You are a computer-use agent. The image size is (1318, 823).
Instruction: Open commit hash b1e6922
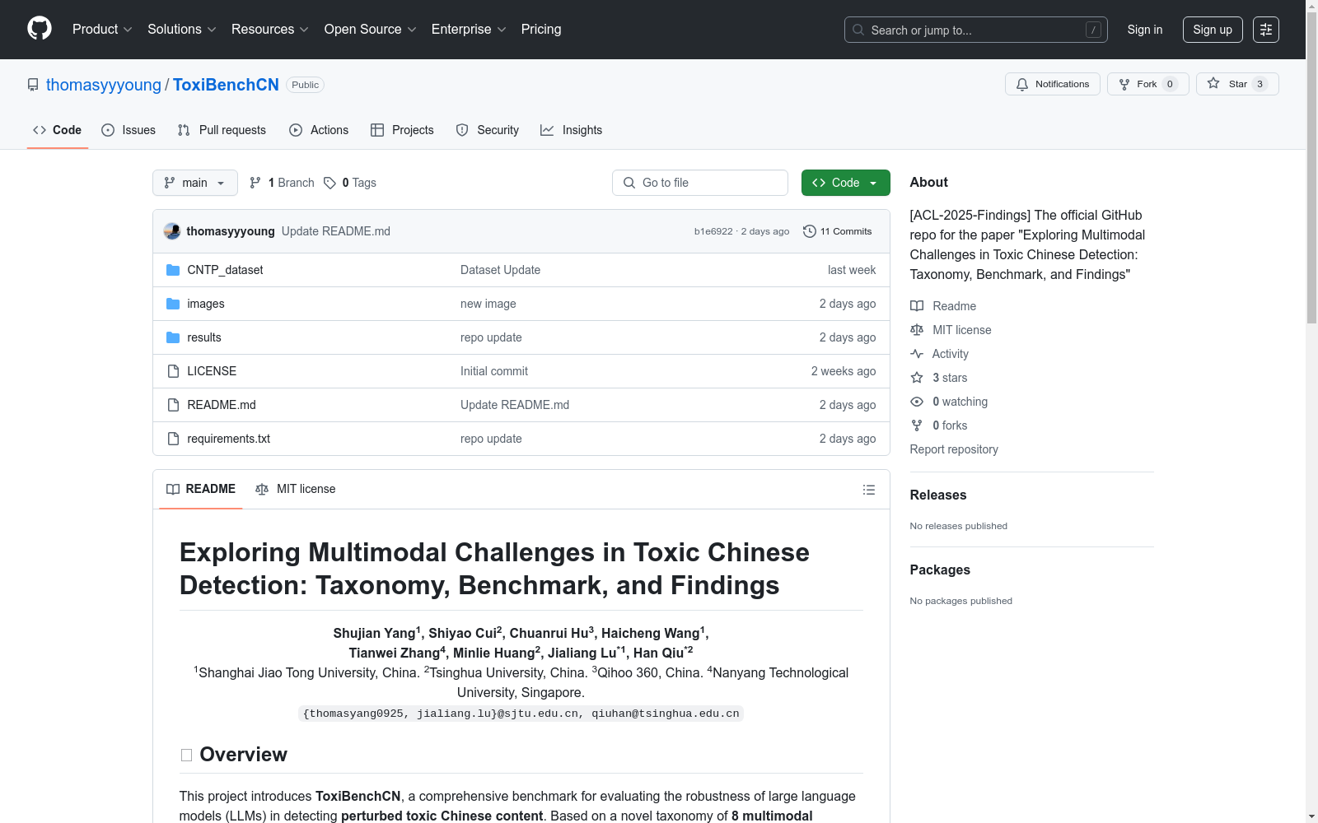[713, 231]
